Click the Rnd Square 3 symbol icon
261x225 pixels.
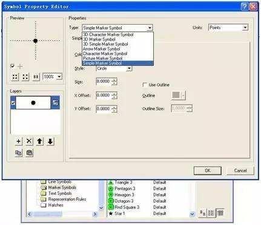(x=111, y=207)
